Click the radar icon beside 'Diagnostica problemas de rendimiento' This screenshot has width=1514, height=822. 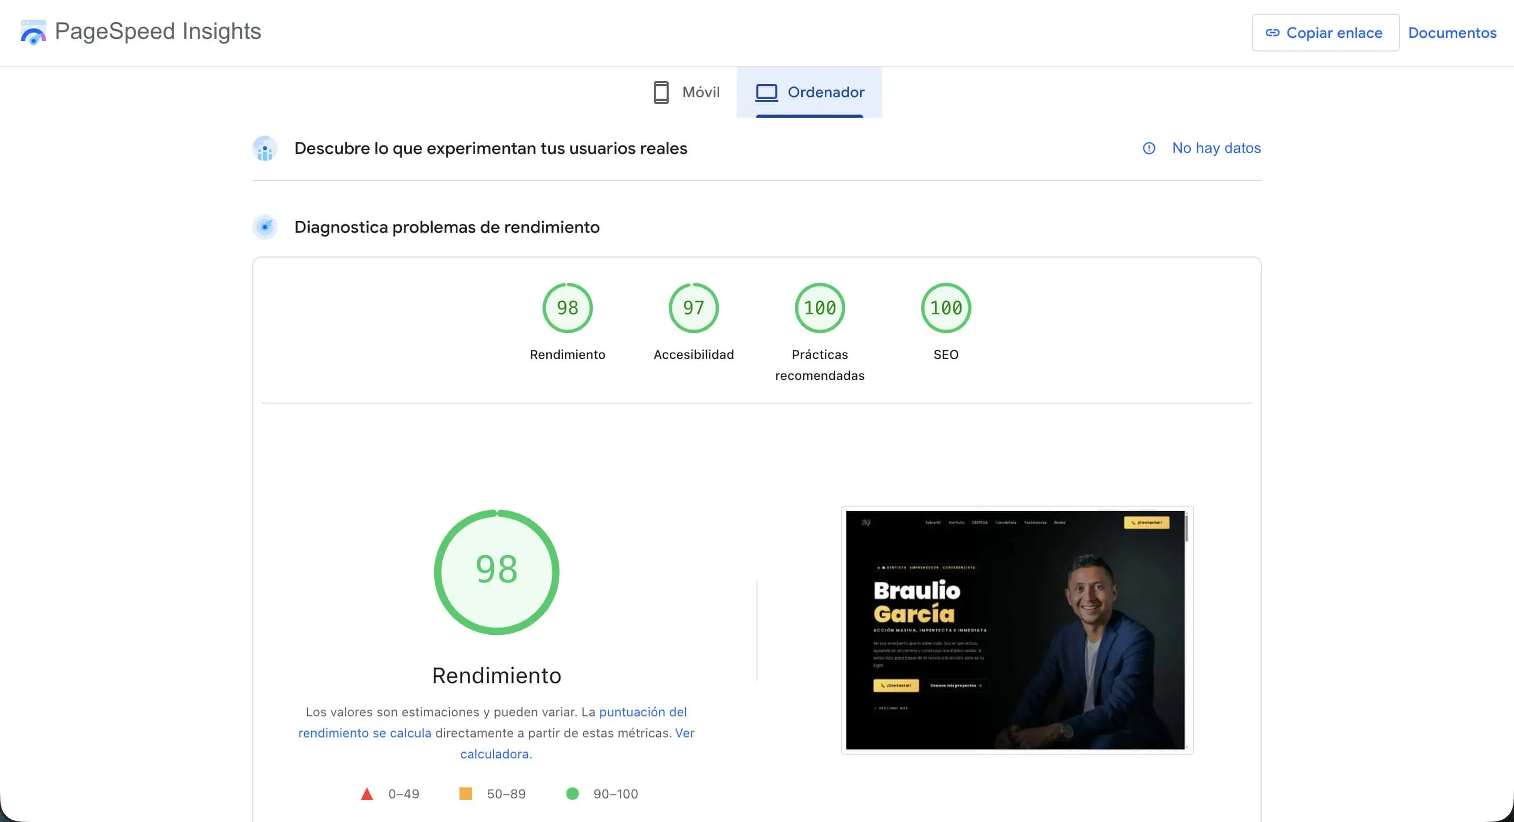(x=265, y=228)
